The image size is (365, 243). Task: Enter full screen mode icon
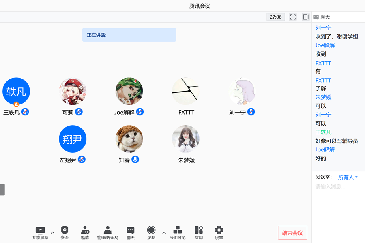tap(293, 17)
